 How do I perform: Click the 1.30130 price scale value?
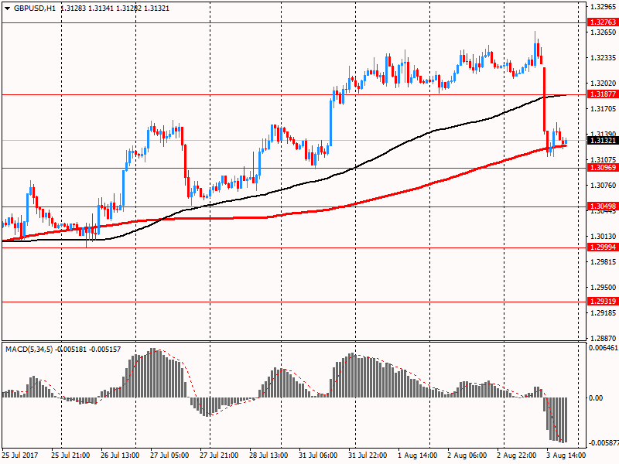point(603,237)
